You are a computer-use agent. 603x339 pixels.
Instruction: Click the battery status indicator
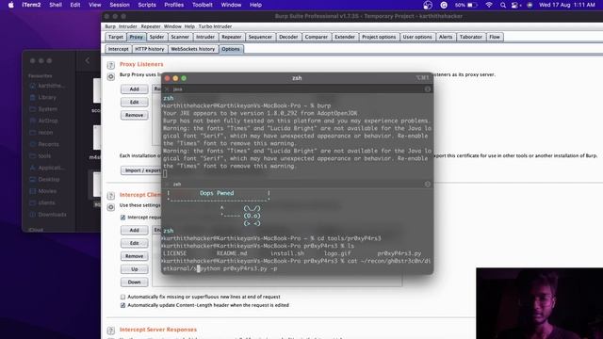pos(466,5)
